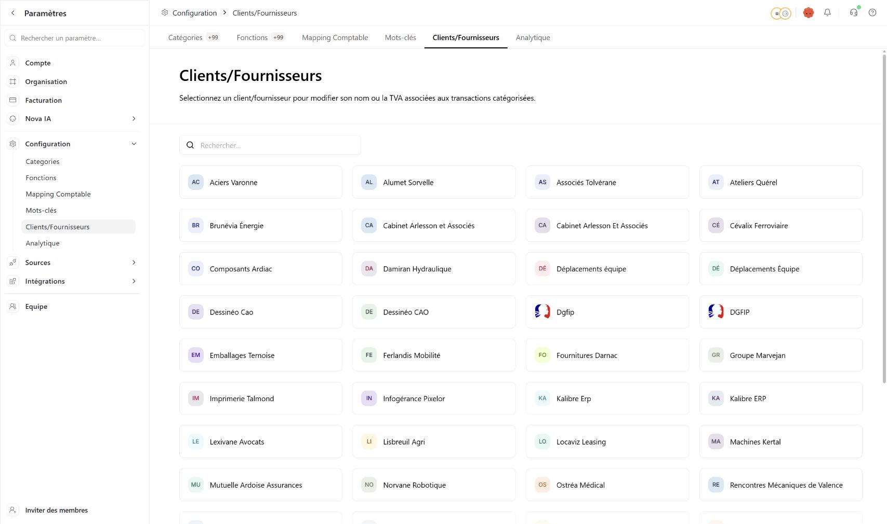Select Mapping Comptable in the sidebar
Screen dimensions: 887x524
pos(78,194)
